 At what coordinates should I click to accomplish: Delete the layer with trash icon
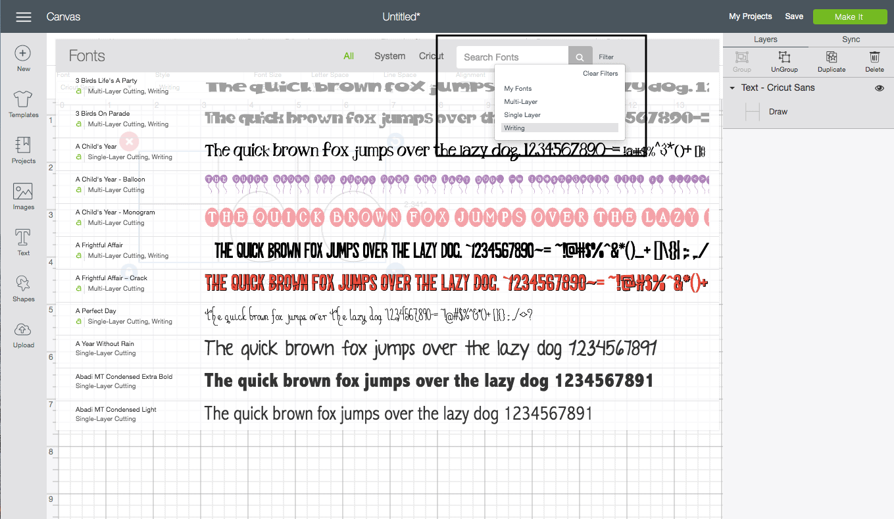point(874,58)
